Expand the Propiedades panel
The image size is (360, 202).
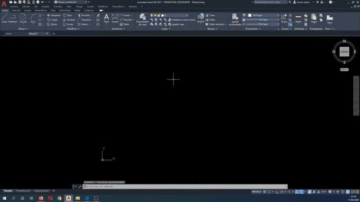253,29
